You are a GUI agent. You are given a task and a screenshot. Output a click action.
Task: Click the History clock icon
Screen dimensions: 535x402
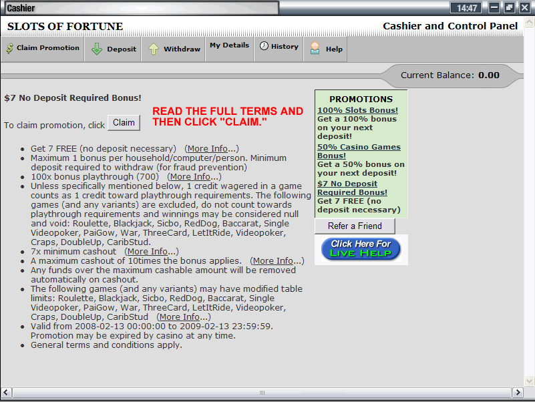click(264, 46)
